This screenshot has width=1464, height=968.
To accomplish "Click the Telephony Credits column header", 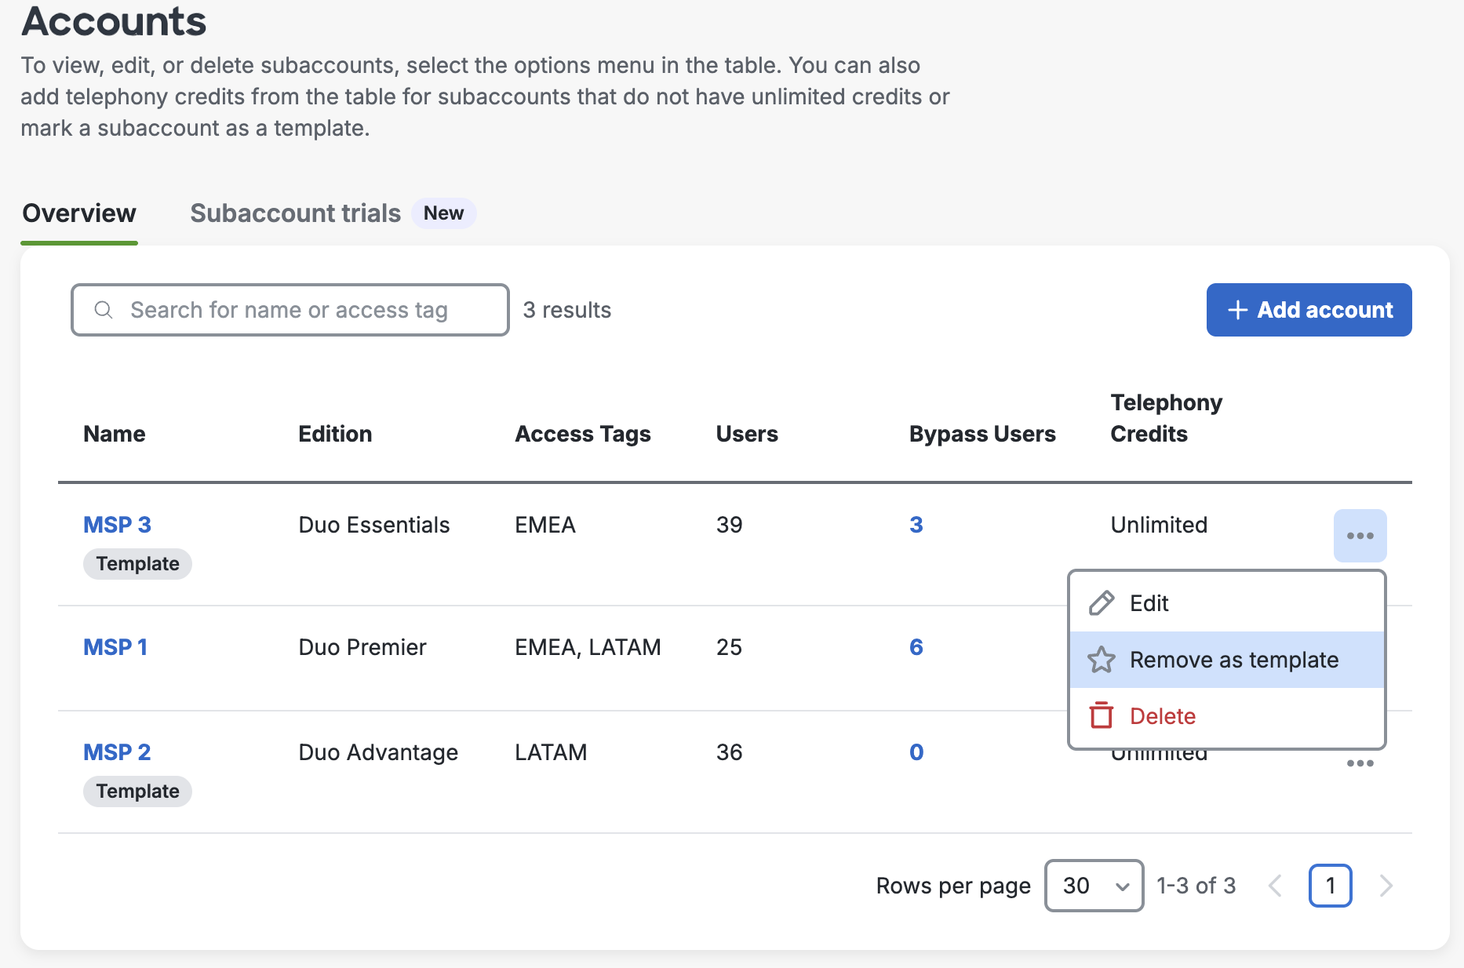I will 1166,418.
